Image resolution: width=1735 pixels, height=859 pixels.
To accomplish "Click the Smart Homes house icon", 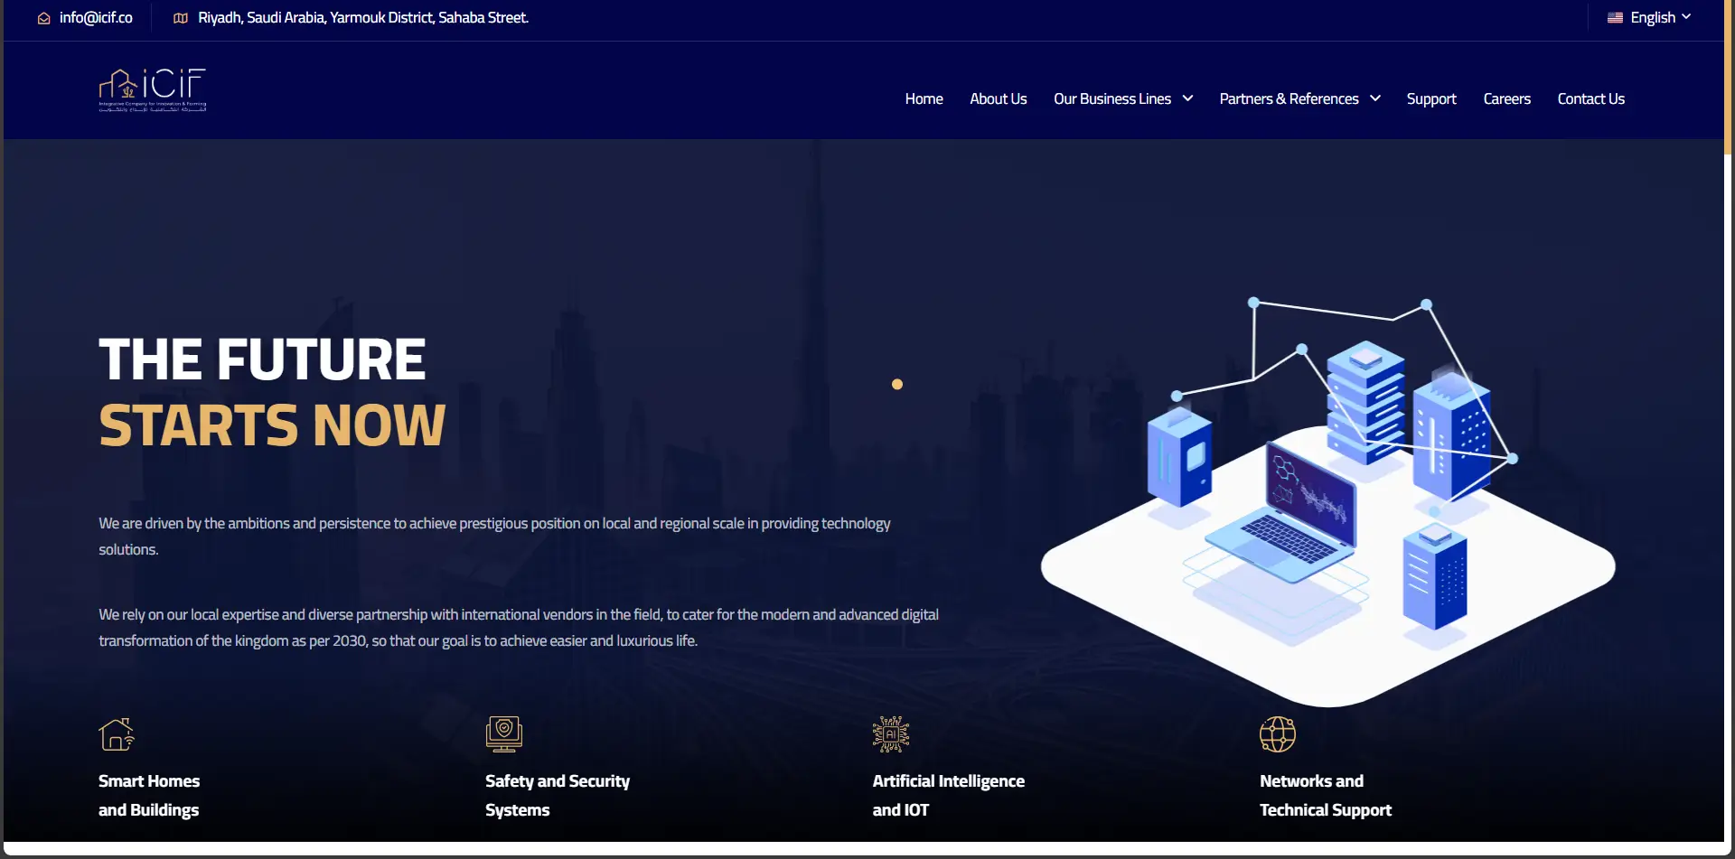I will [117, 734].
